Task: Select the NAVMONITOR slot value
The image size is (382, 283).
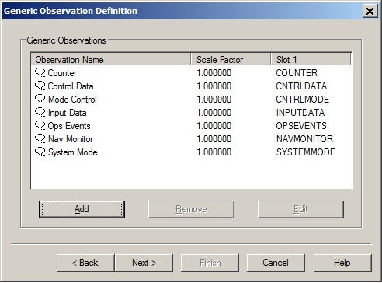Action: [x=304, y=139]
